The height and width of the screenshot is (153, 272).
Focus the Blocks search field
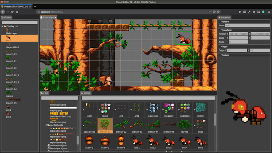[x=148, y=98]
